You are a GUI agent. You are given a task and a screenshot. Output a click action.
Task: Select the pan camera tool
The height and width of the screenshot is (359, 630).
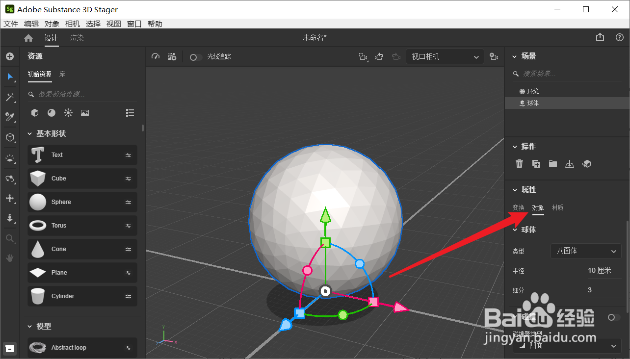click(10, 198)
